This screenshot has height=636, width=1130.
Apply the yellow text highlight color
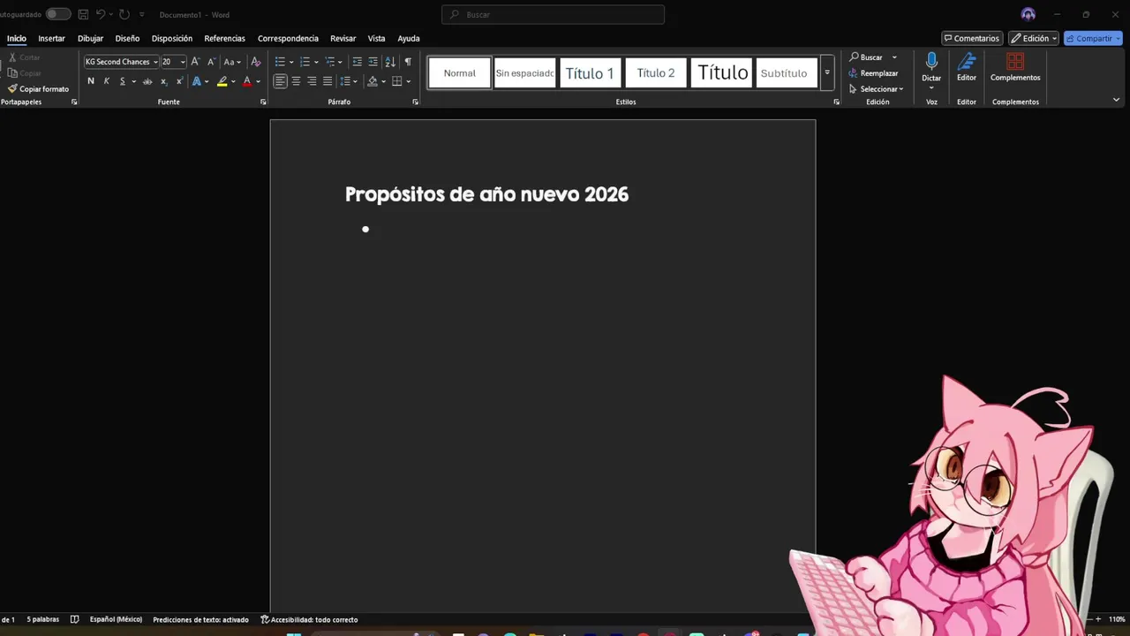(222, 81)
